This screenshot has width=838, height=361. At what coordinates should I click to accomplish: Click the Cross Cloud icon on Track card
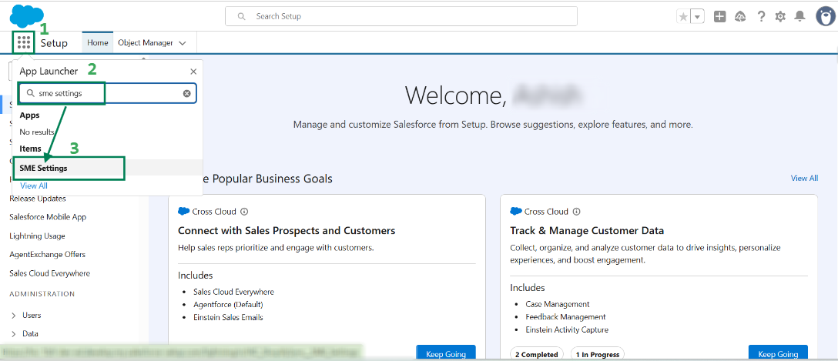click(x=516, y=212)
